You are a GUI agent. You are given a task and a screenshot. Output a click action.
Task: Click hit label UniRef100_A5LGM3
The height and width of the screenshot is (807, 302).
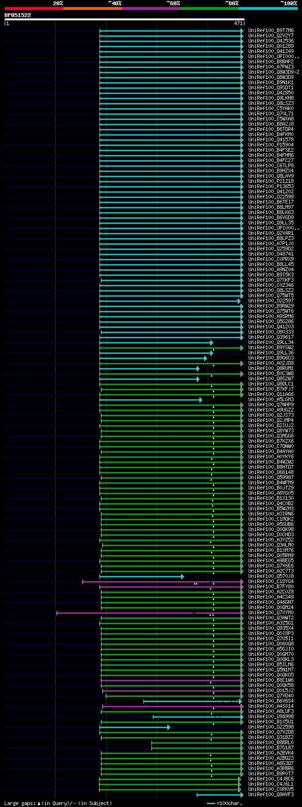point(271,399)
